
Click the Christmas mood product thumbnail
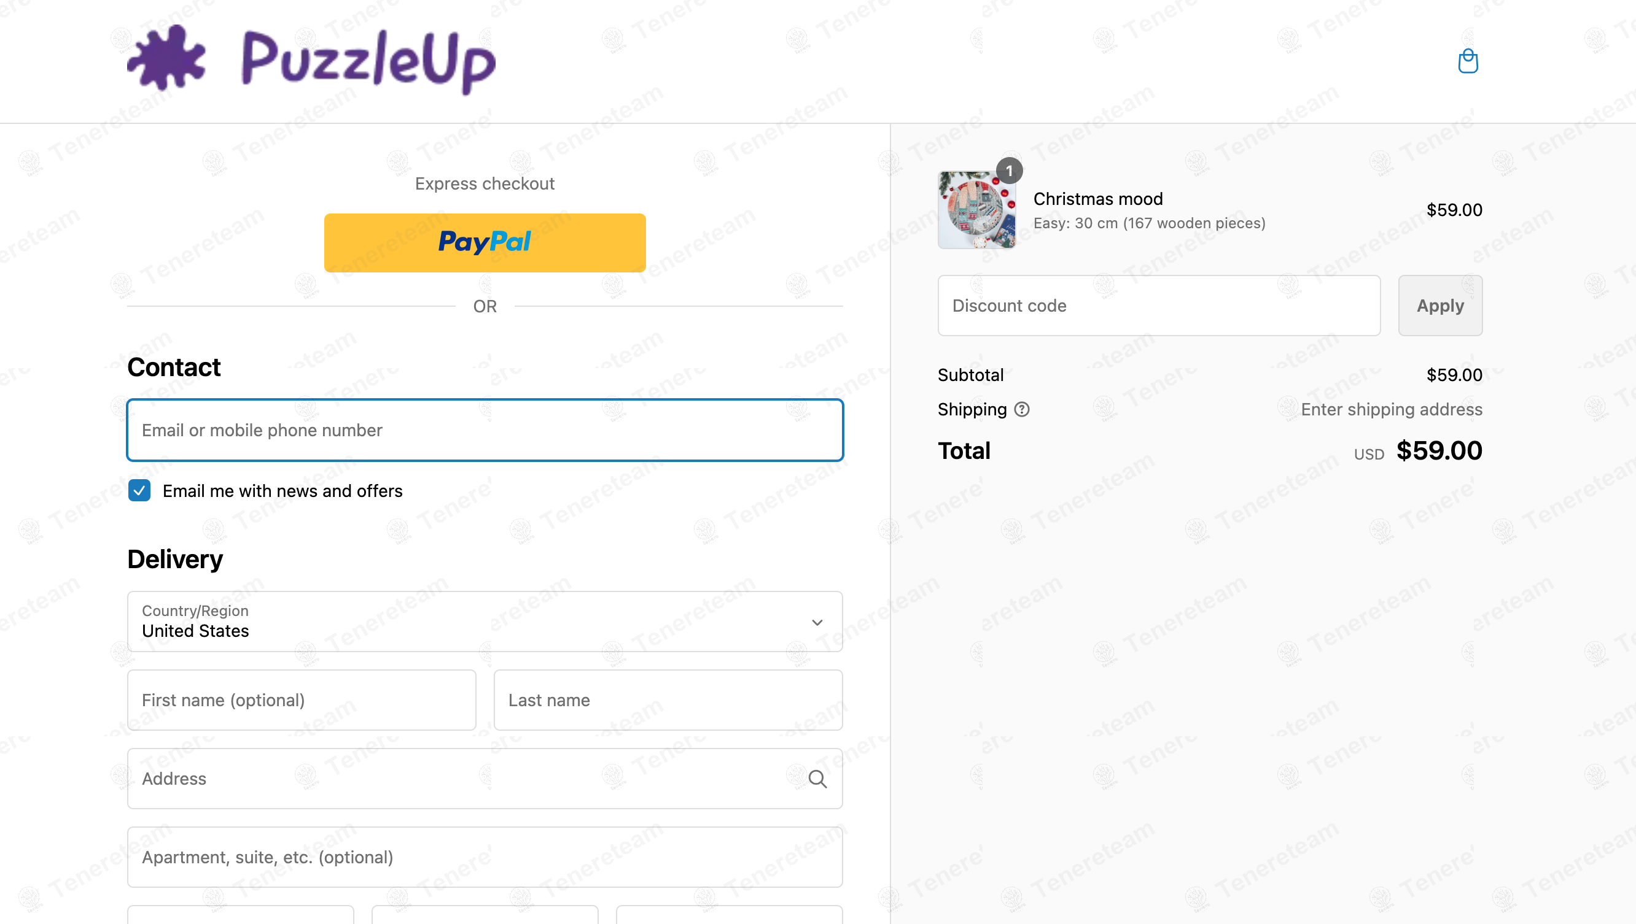976,210
